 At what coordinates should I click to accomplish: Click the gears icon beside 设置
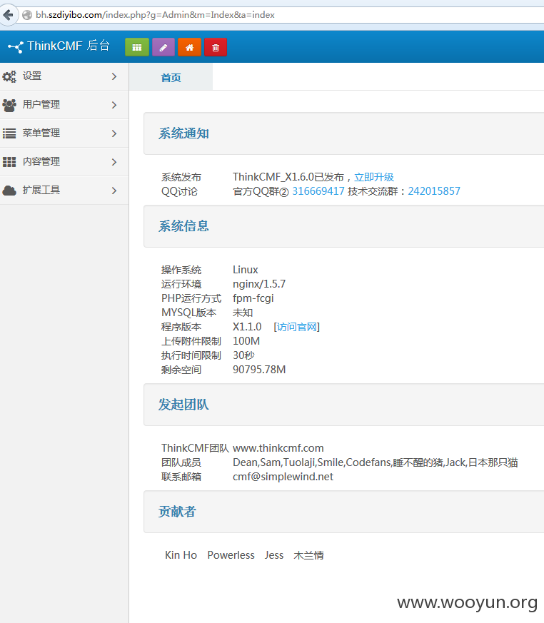(x=9, y=76)
